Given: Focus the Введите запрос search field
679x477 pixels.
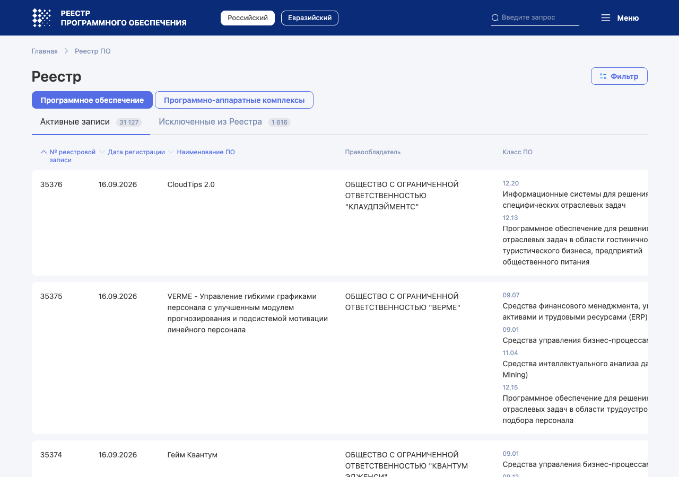Looking at the screenshot, I should point(535,17).
